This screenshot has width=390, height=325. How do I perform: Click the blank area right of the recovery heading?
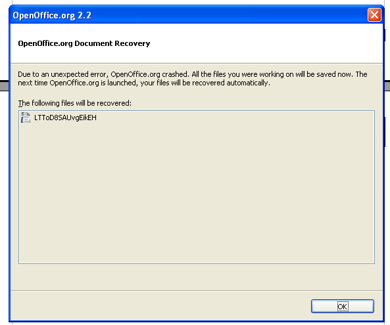[266, 43]
